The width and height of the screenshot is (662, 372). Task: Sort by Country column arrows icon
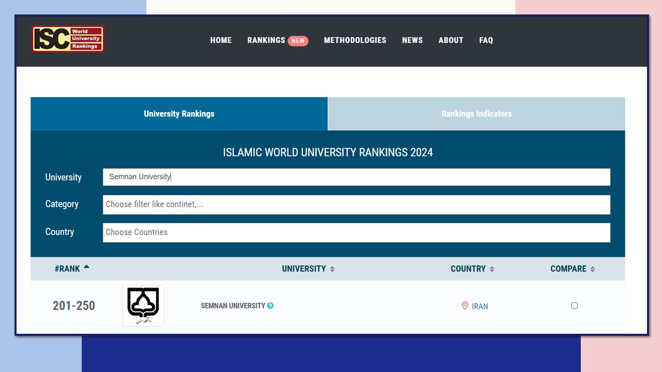pyautogui.click(x=492, y=269)
